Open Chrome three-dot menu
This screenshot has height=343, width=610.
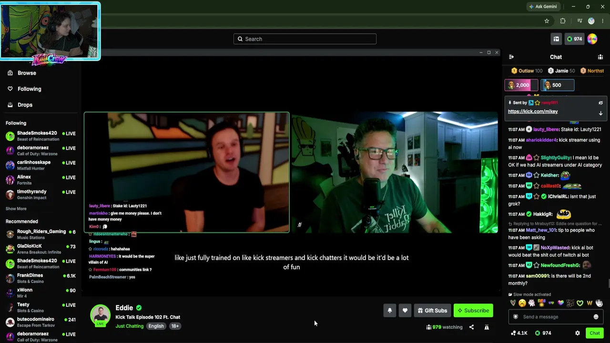603,21
